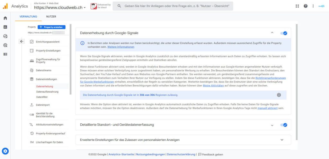Screen dimensions: 329x159
Task: Select Datenaufbewahrung sub-item
Action: 47,92
